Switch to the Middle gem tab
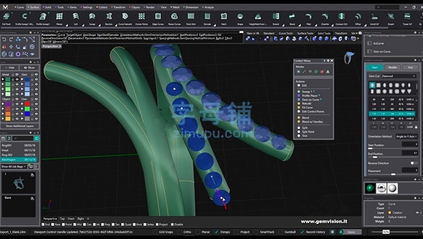The image size is (423, 239). 392,67
